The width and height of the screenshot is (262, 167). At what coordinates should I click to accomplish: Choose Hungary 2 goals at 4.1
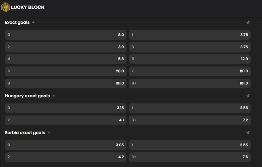tap(66, 120)
